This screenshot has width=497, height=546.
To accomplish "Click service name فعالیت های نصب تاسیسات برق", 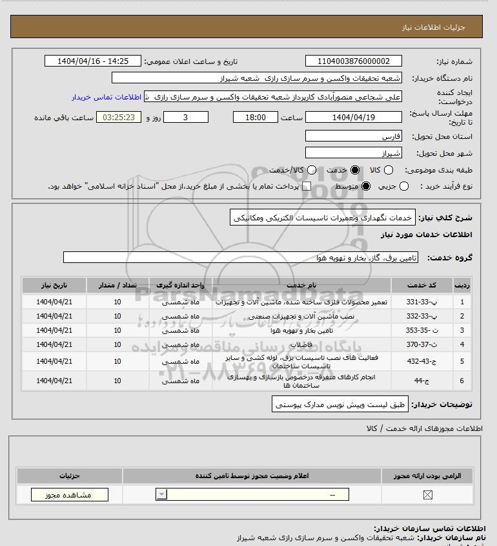I will pos(301,361).
